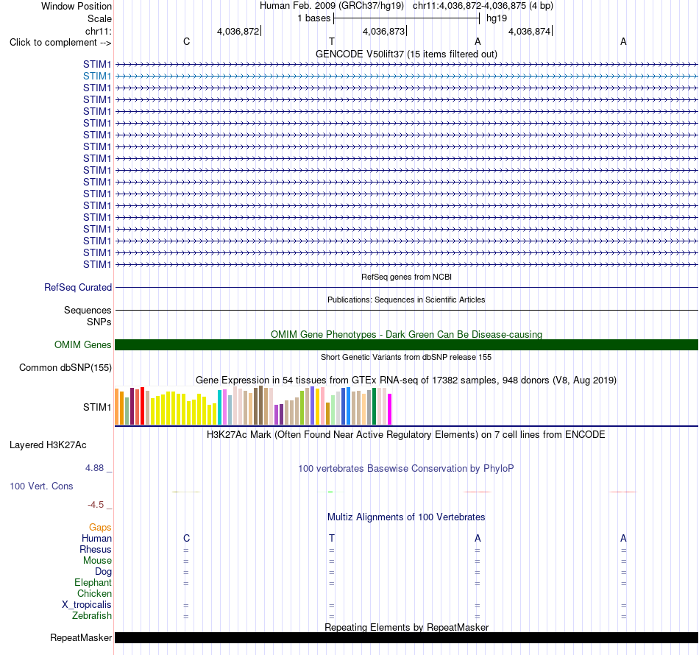
Task: Click 'Repeating Elements by RepeatMasker' title
Action: pyautogui.click(x=406, y=627)
